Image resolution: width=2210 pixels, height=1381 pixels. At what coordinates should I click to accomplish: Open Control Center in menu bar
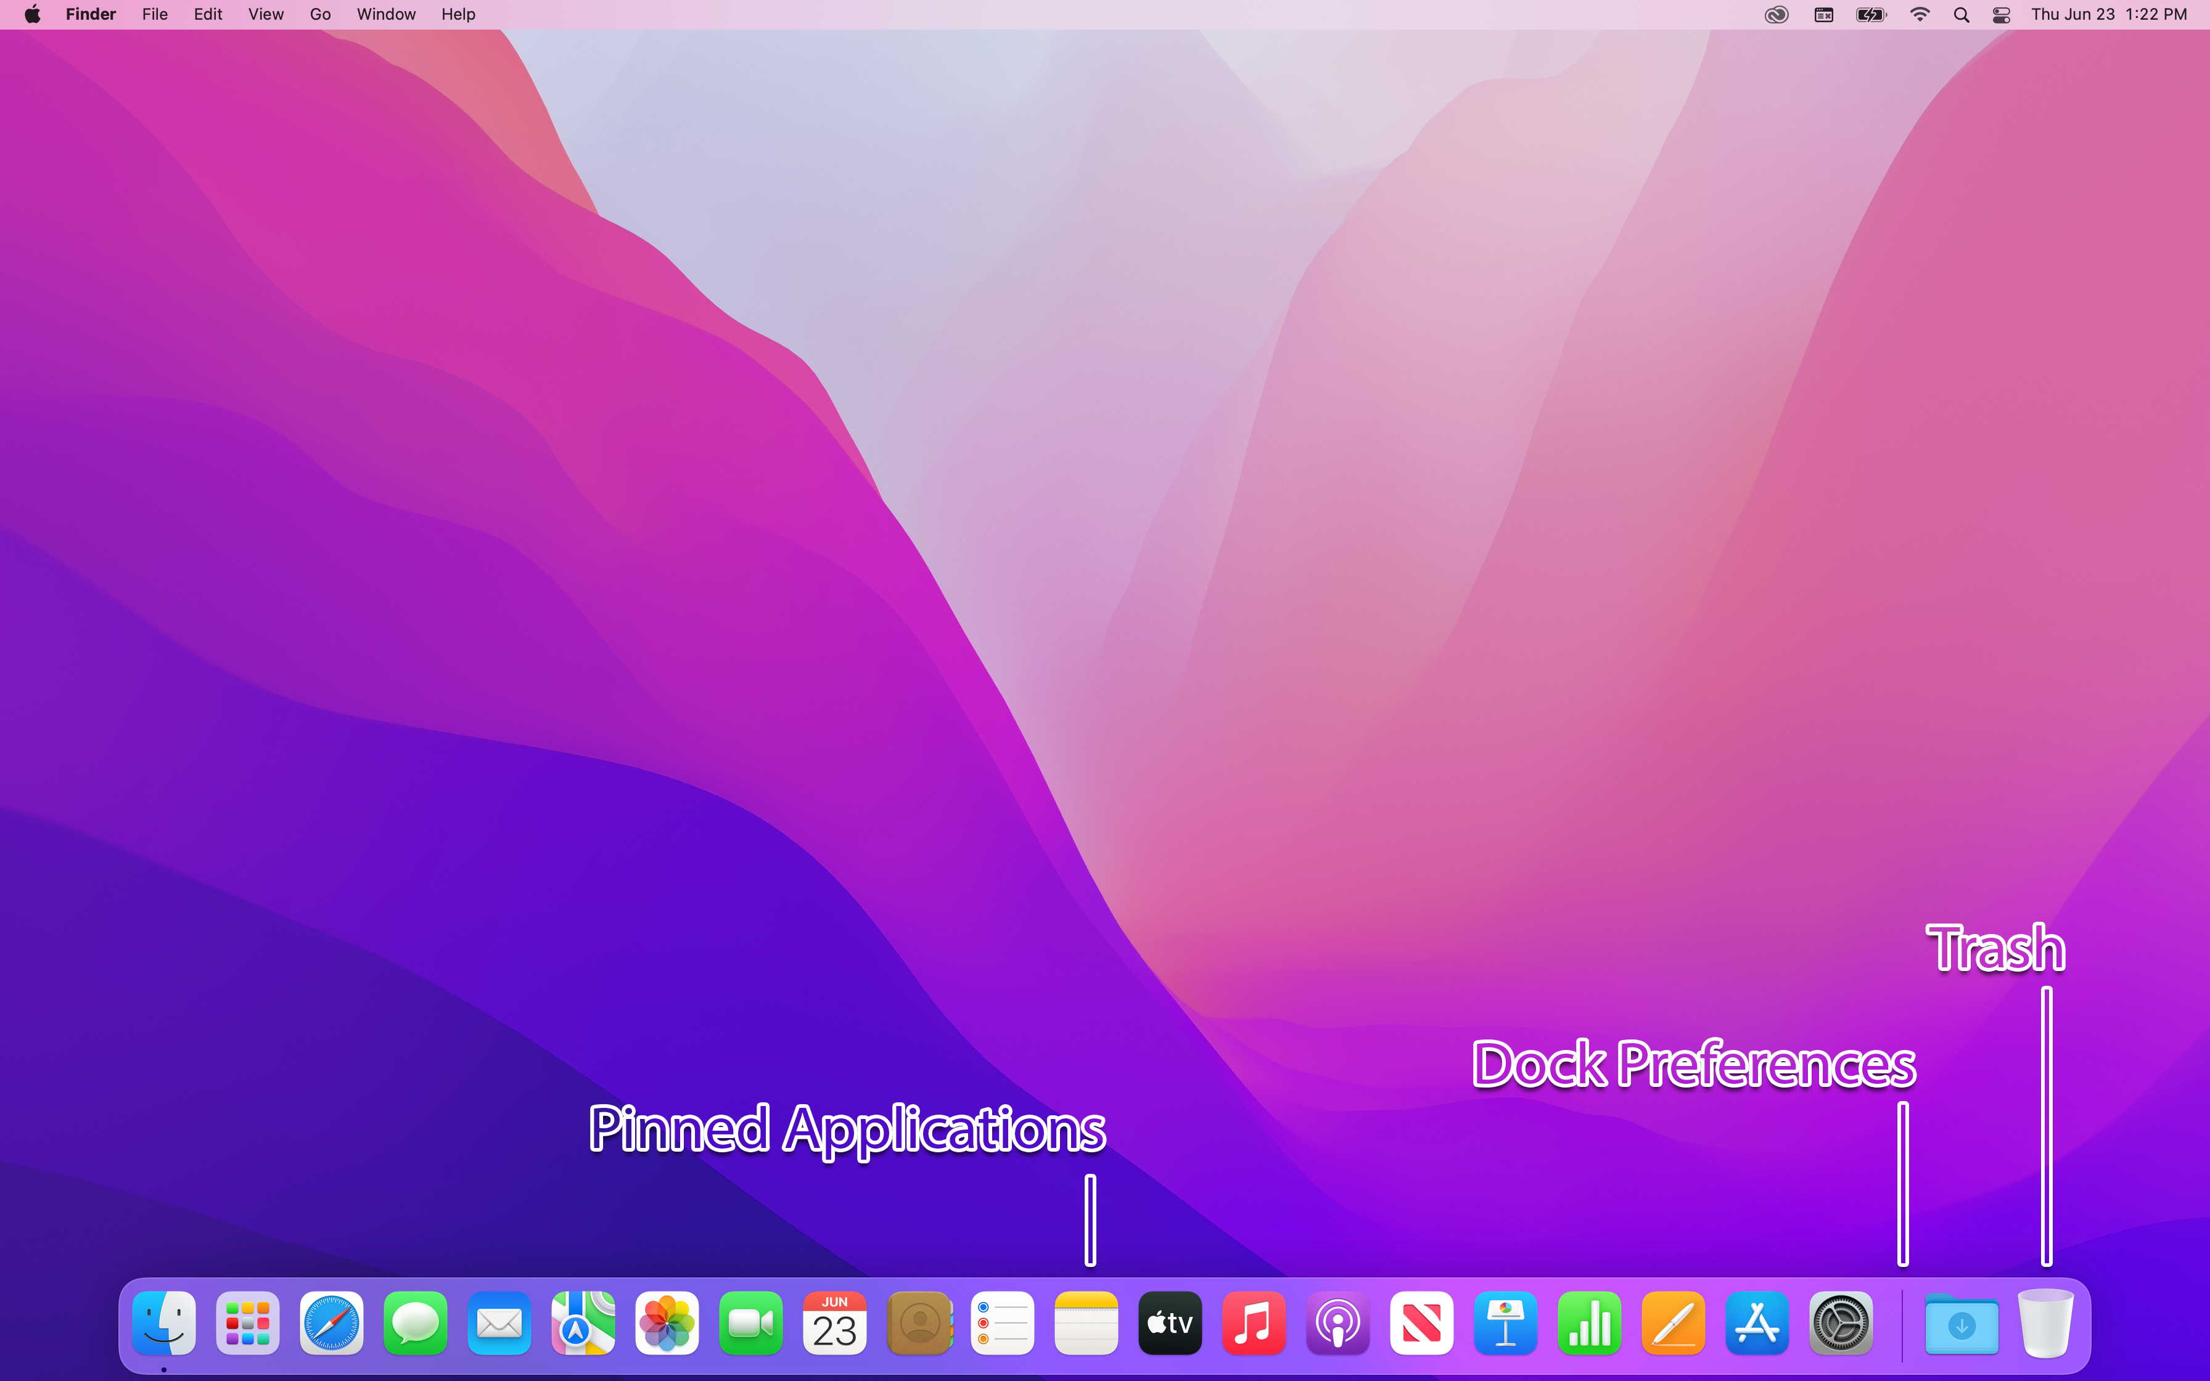pos(2001,15)
